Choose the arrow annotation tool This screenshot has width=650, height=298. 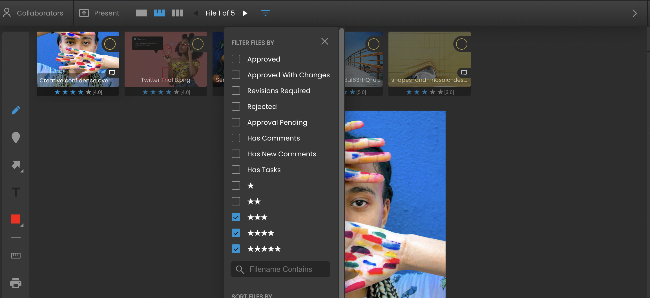(x=16, y=165)
